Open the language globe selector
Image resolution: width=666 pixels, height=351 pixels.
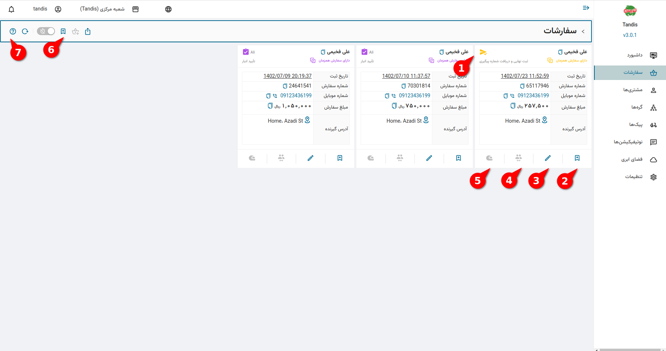pyautogui.click(x=168, y=9)
